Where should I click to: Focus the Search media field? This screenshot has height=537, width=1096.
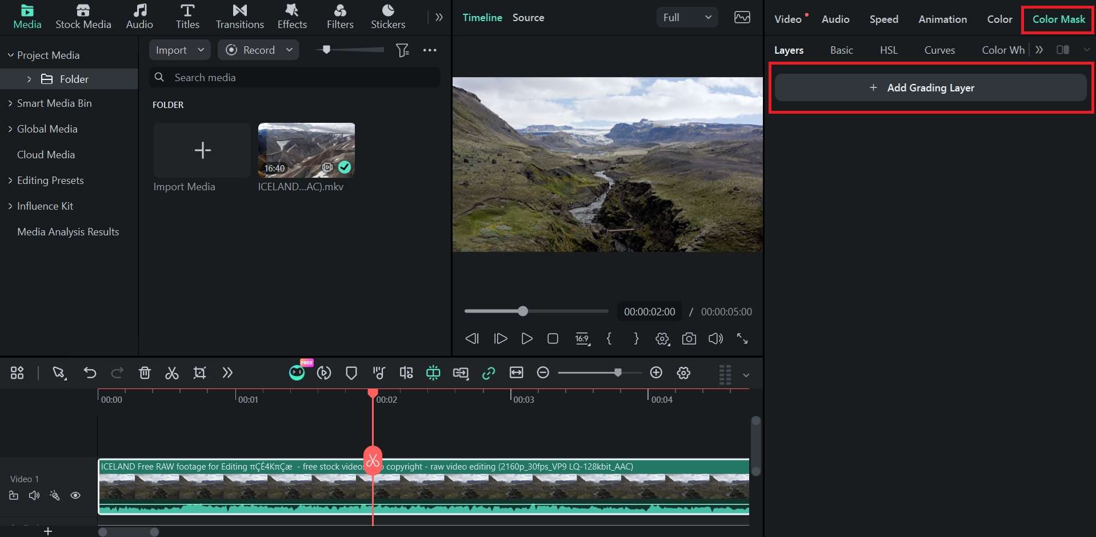[x=295, y=77]
